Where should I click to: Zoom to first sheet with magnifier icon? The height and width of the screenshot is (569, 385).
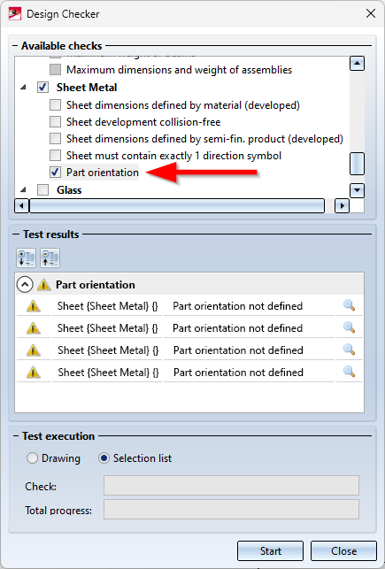pyautogui.click(x=349, y=305)
